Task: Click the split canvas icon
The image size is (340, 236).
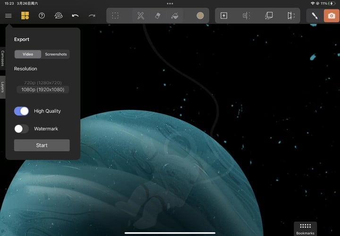Action: click(246, 16)
